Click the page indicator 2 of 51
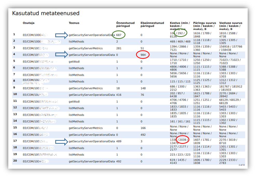This screenshot has width=256, height=177. click(241, 165)
